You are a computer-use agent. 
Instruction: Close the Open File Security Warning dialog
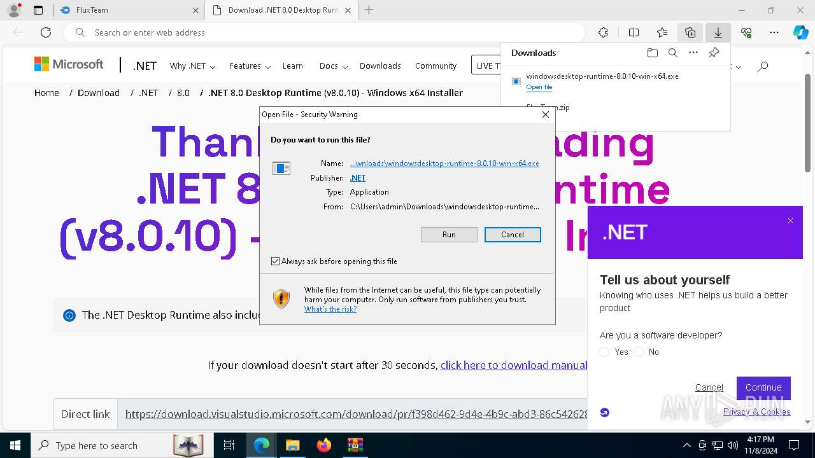point(545,114)
